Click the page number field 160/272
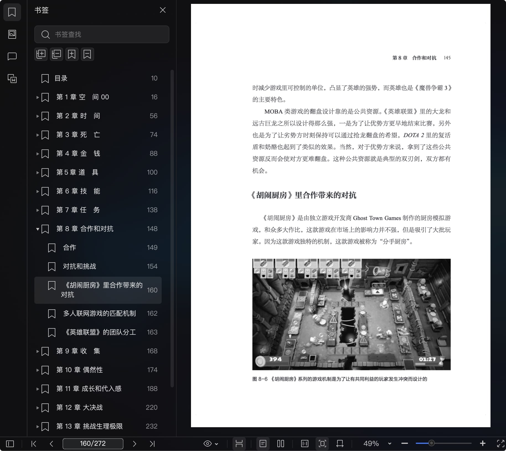 tap(93, 444)
